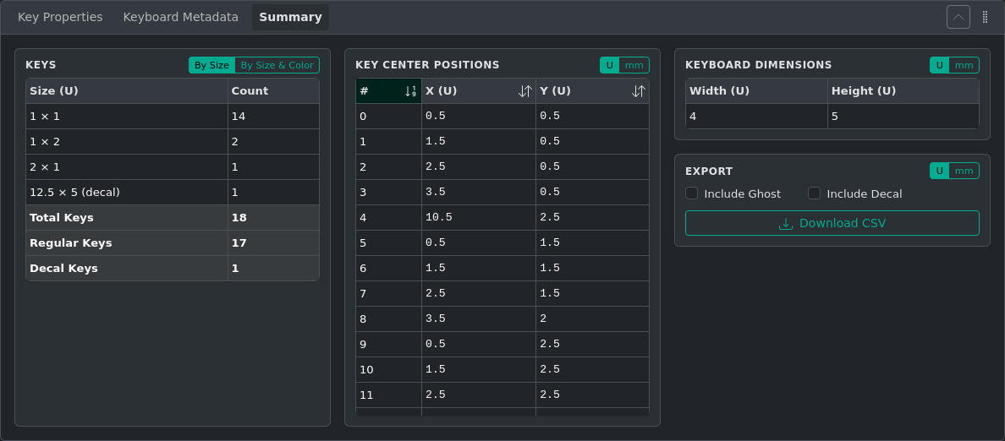The height and width of the screenshot is (441, 1005).
Task: Click the 12.5 × 5 (decal) row
Action: tap(127, 192)
